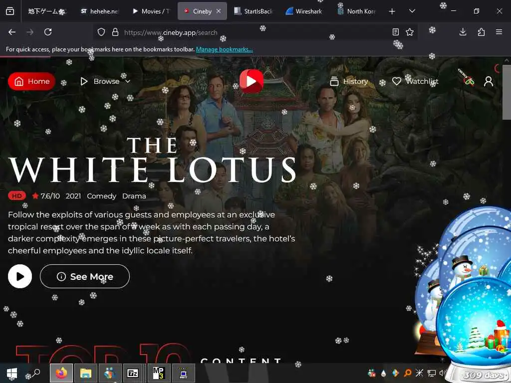The height and width of the screenshot is (383, 511).
Task: Open the Downloads panel
Action: click(x=463, y=32)
